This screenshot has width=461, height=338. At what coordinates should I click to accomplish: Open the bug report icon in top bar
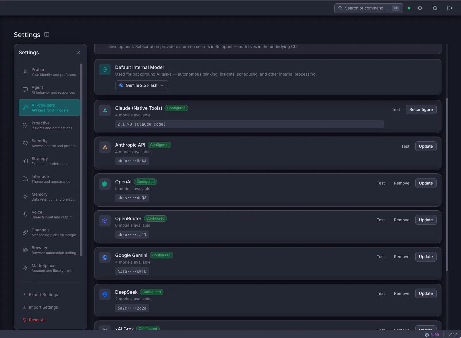420,8
